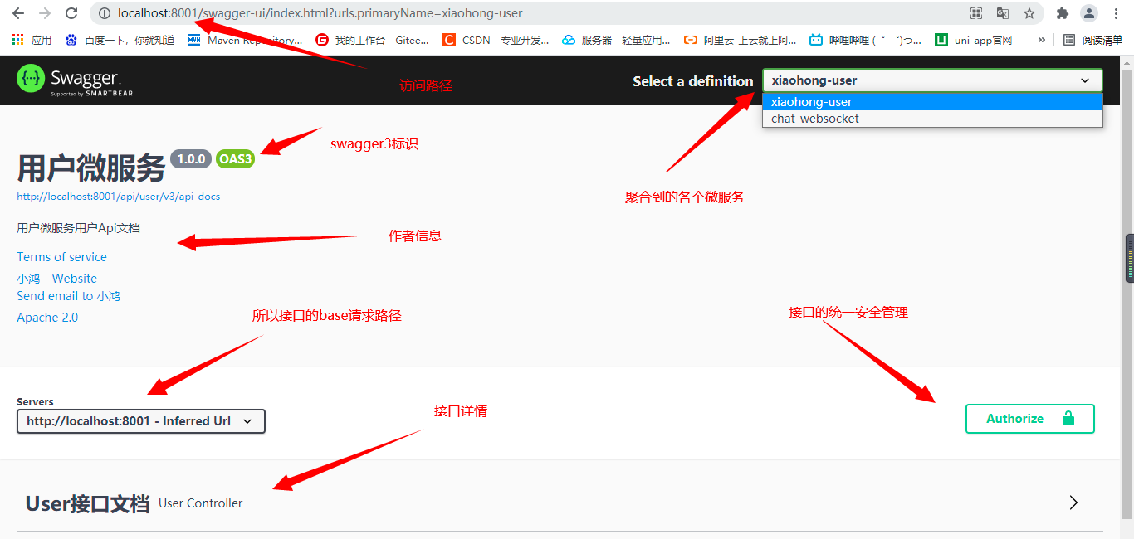Click the browser extensions puzzle icon
This screenshot has height=539, width=1134.
[1063, 13]
